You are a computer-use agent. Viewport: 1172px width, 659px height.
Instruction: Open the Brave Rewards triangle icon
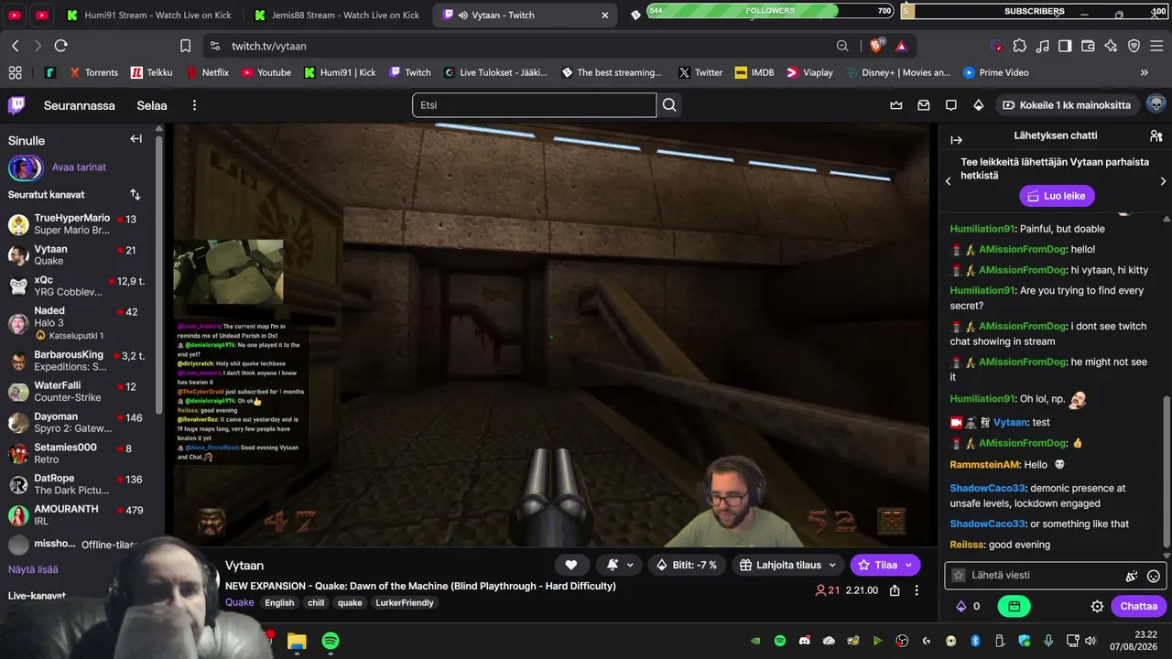[x=902, y=46]
